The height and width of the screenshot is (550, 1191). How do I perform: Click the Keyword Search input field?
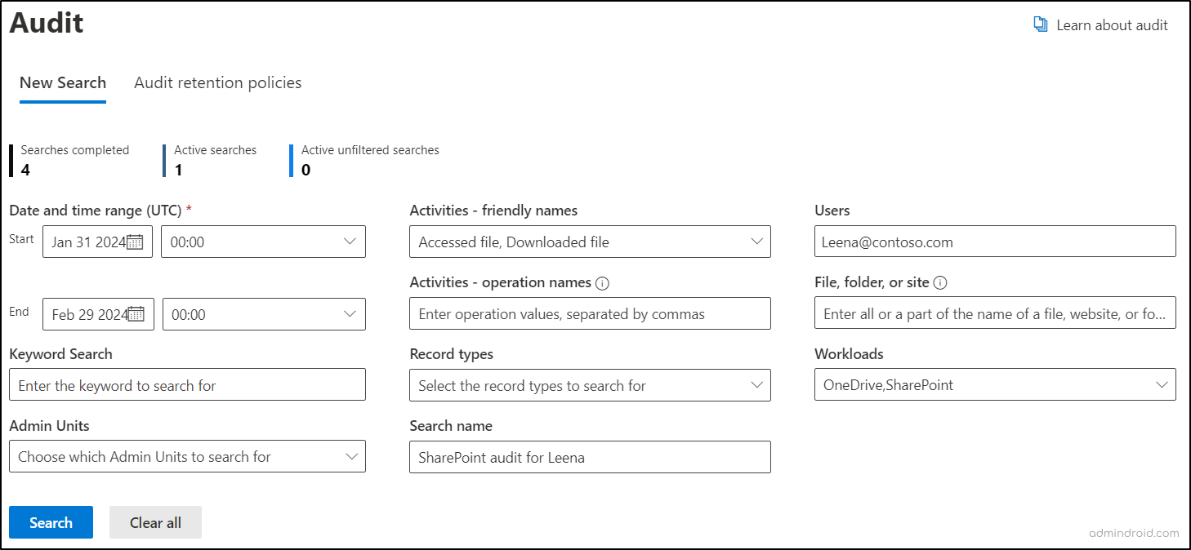pyautogui.click(x=187, y=384)
